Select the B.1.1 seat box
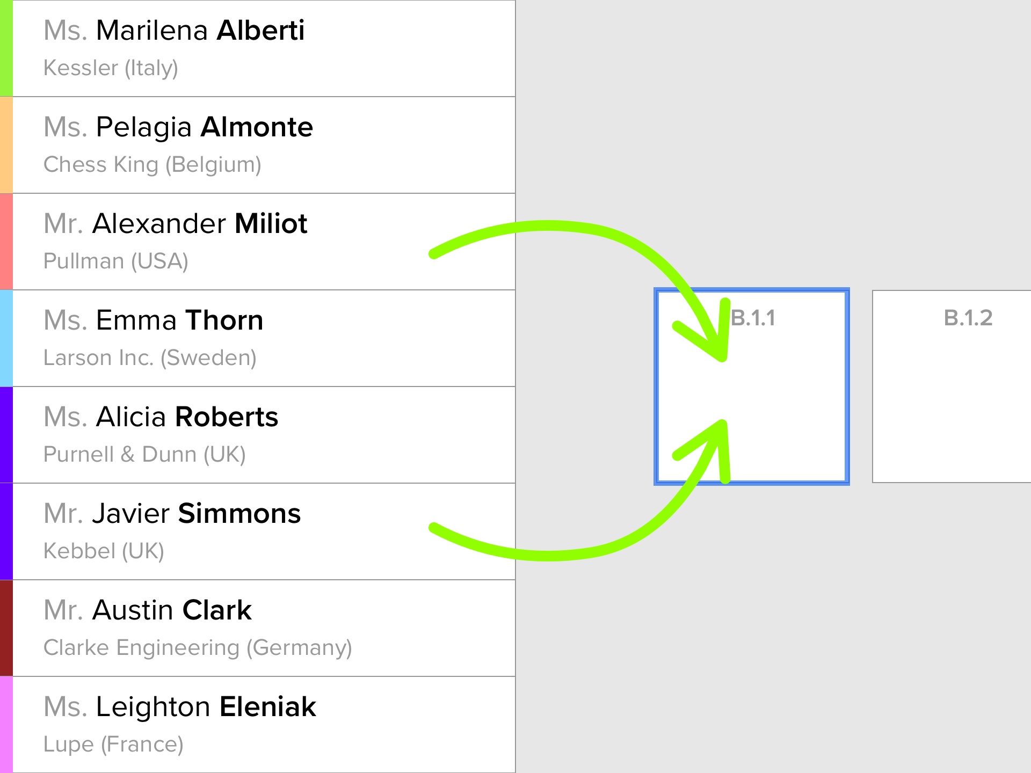 pos(752,386)
